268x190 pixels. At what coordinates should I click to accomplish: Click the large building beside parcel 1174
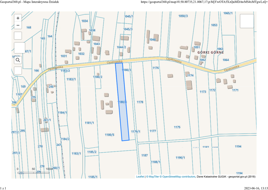click(189, 85)
